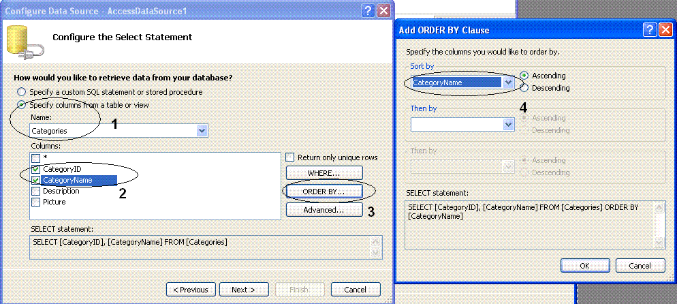This screenshot has height=304, width=677.
Task: Check the Picture column checkbox
Action: click(36, 202)
